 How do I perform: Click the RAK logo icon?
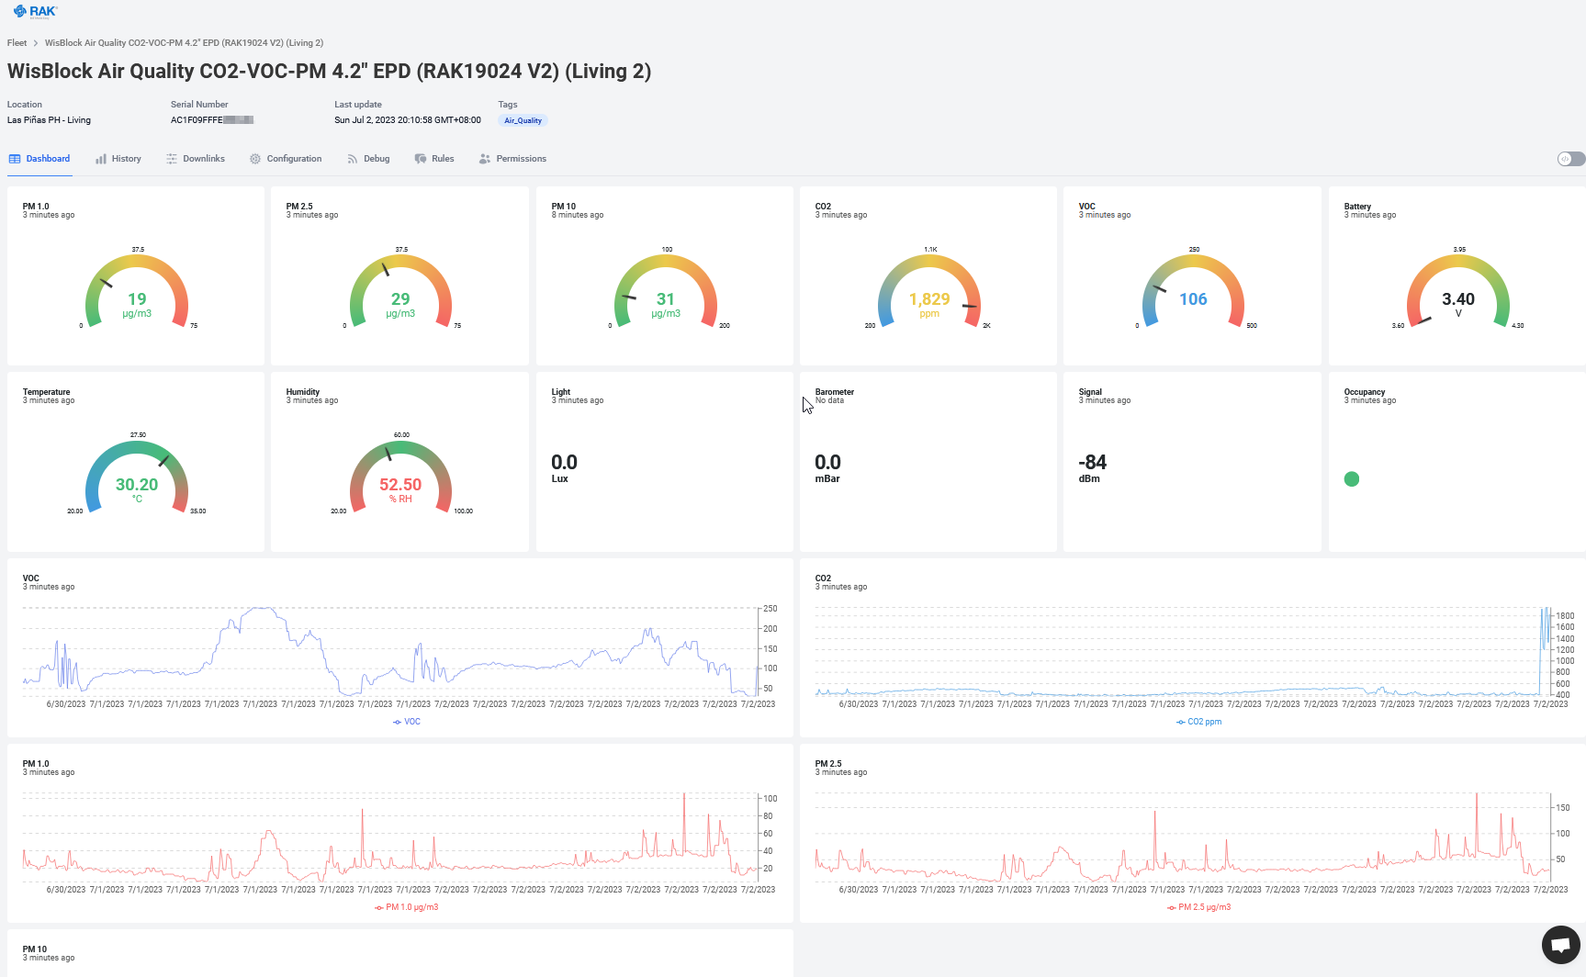click(35, 12)
